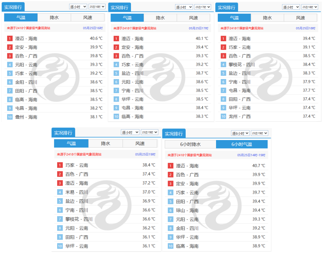Click rank 2 badge for 定安 39.9 ℃ at 16时
323x254 pixels.
point(10,47)
